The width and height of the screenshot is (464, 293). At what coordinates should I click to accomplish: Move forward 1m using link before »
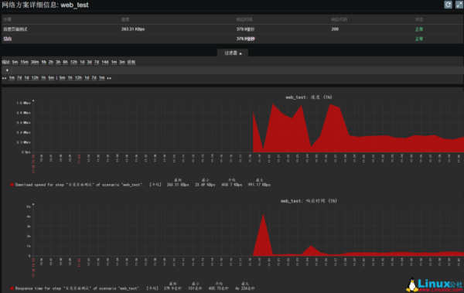pyautogui.click(x=102, y=78)
